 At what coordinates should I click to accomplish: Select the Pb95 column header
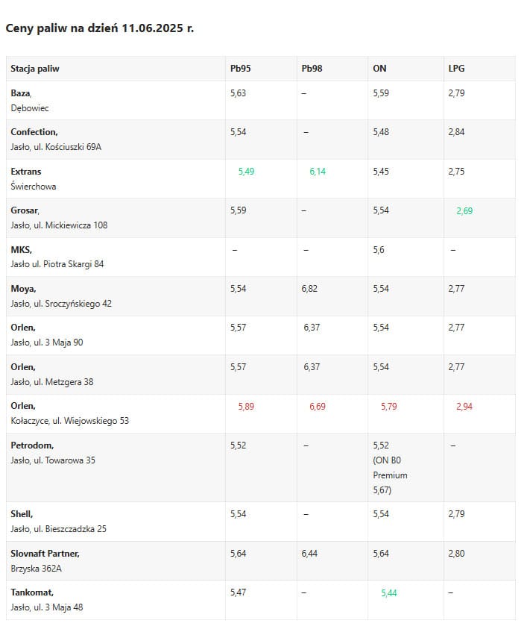pos(240,69)
